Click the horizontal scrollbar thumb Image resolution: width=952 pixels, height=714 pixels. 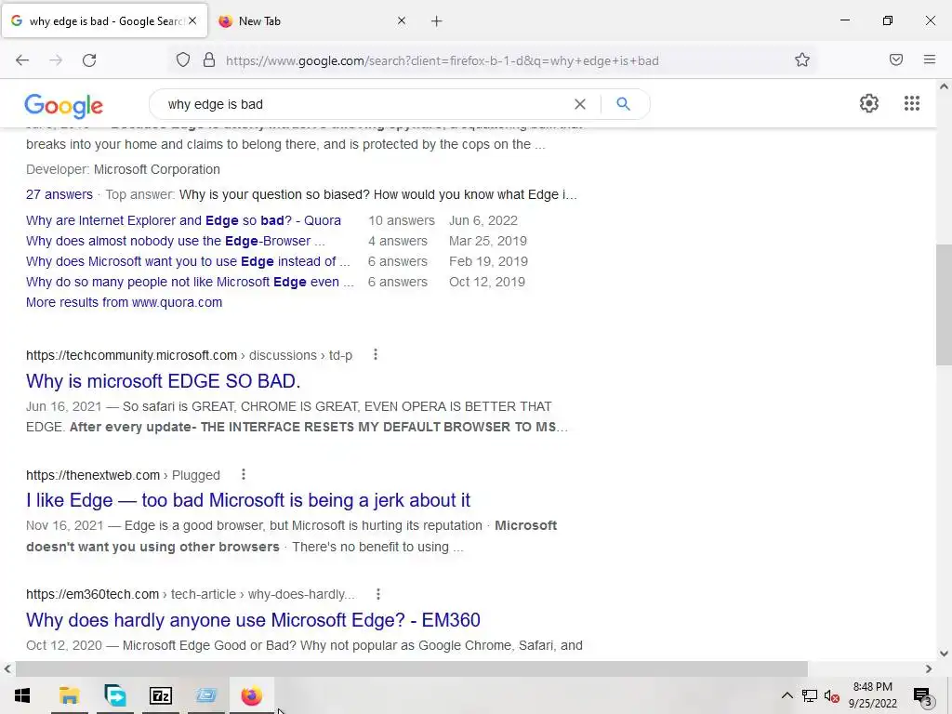point(412,668)
